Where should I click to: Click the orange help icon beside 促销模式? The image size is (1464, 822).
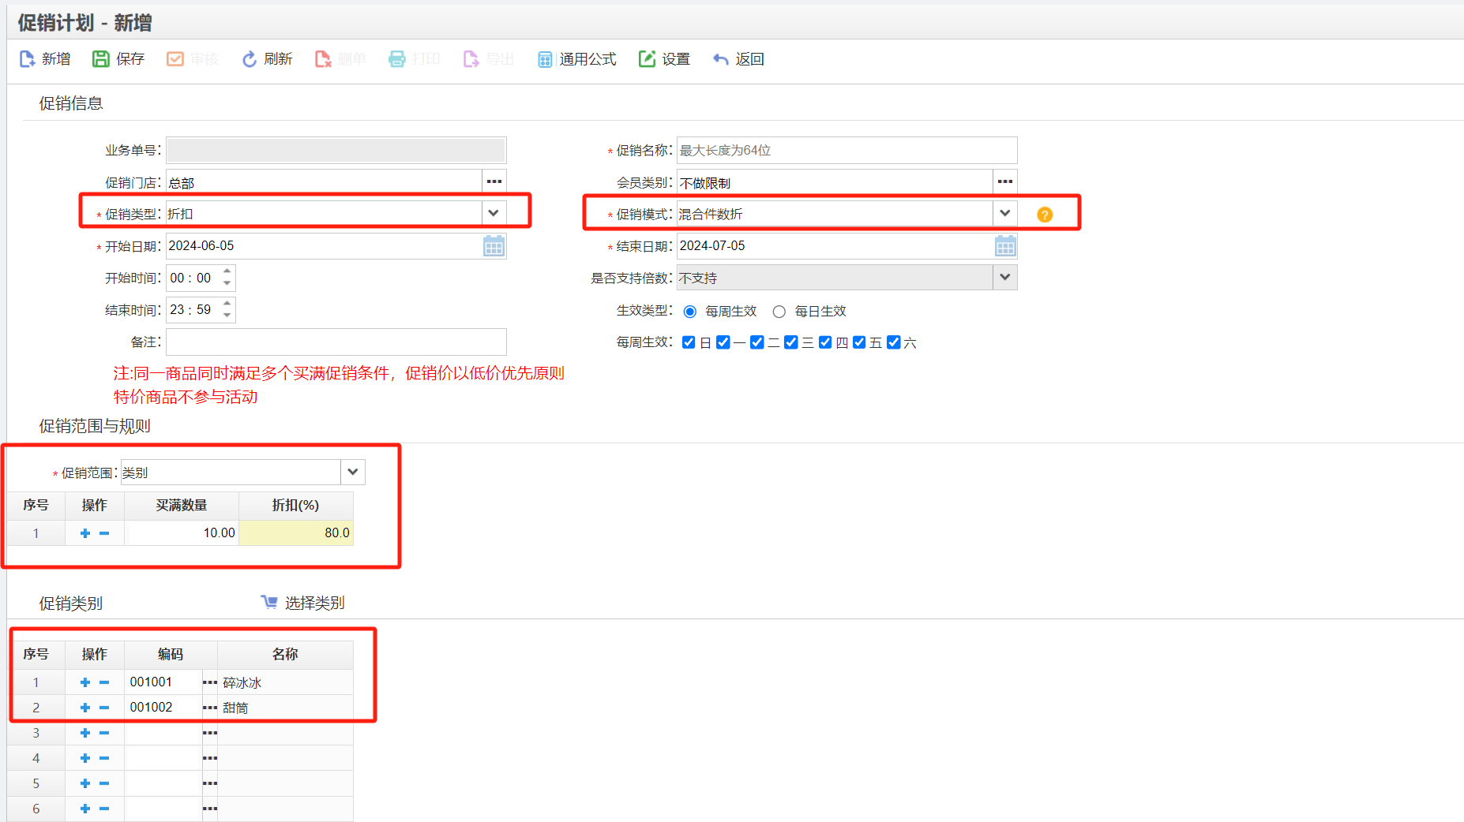point(1044,215)
